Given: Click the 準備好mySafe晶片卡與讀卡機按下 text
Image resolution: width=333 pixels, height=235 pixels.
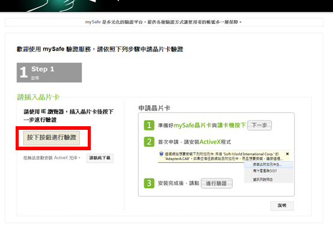Looking at the screenshot, I should tap(202, 126).
